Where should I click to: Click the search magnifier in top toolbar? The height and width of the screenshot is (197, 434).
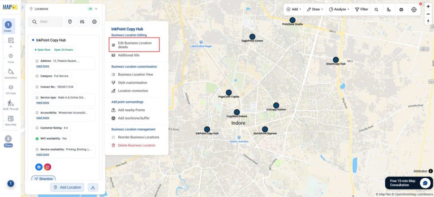pyautogui.click(x=376, y=9)
